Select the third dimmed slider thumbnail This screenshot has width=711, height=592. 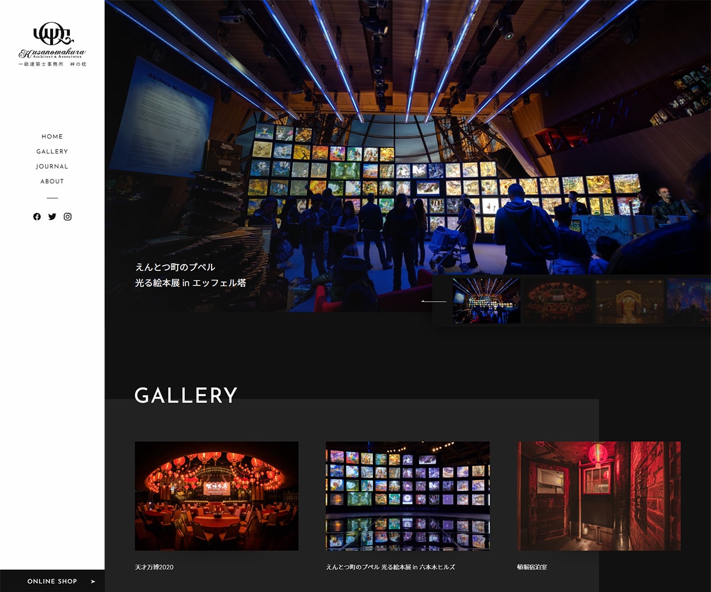(629, 301)
